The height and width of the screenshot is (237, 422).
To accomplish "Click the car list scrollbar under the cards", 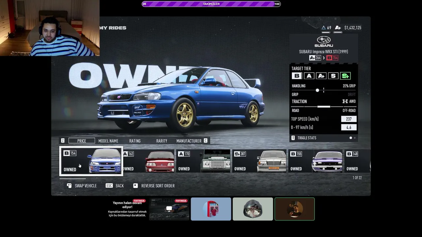I will (73, 179).
